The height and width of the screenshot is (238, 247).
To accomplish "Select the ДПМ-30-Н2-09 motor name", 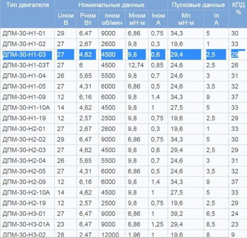I will tap(24, 182).
